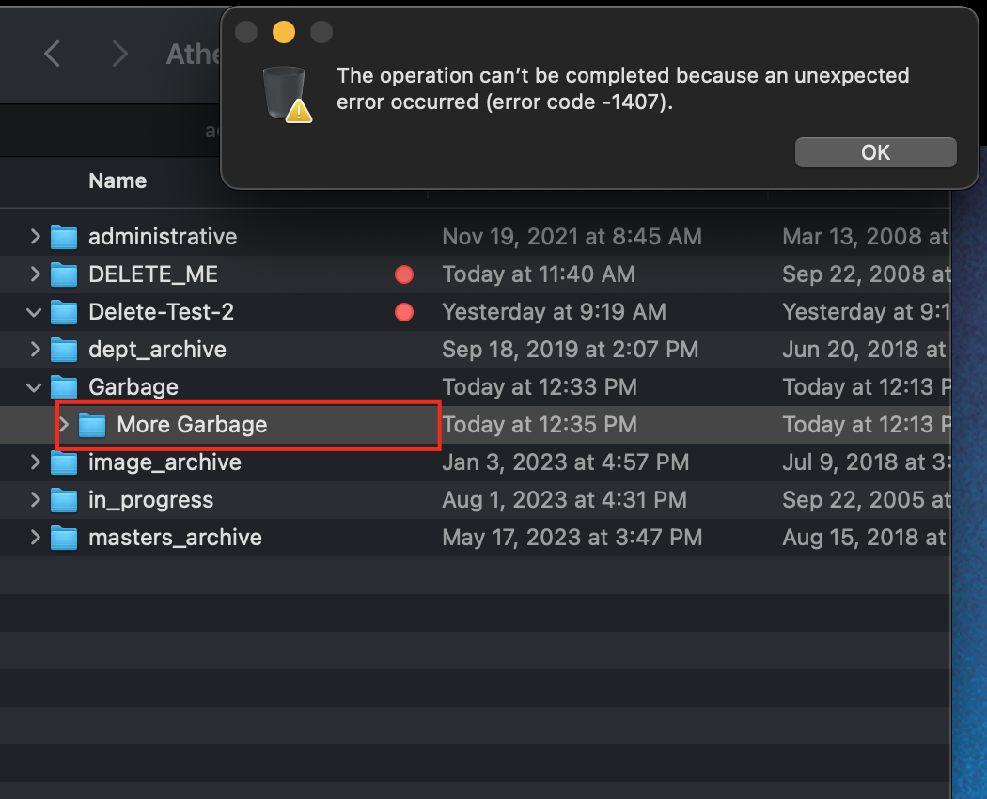Expand the in_progress folder
Screen dimensions: 987x799
click(x=36, y=500)
